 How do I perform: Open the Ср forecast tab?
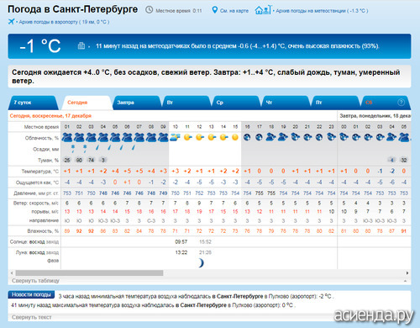[236, 103]
